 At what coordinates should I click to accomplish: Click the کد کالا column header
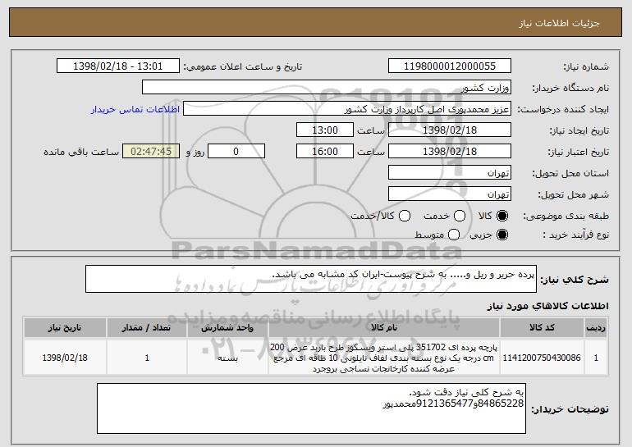(x=542, y=327)
